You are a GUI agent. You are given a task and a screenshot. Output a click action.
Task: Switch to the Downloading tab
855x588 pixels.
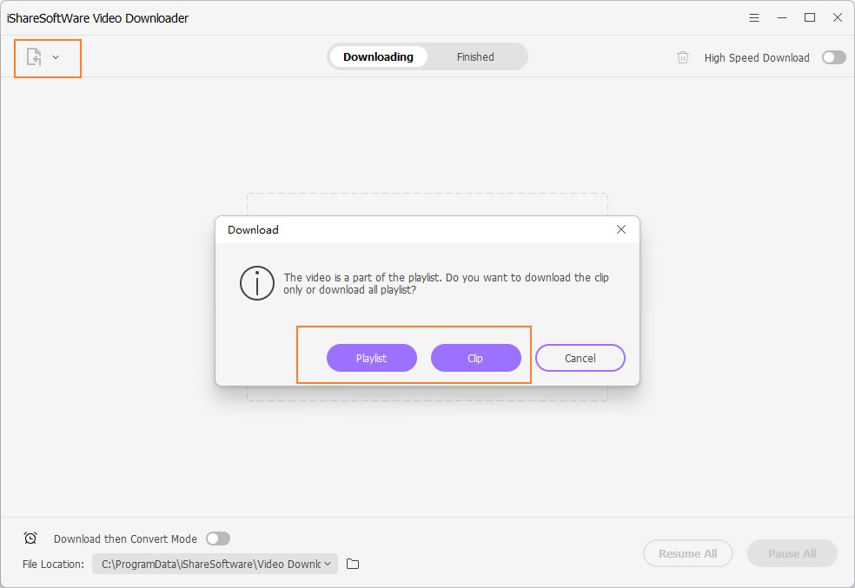pos(378,57)
